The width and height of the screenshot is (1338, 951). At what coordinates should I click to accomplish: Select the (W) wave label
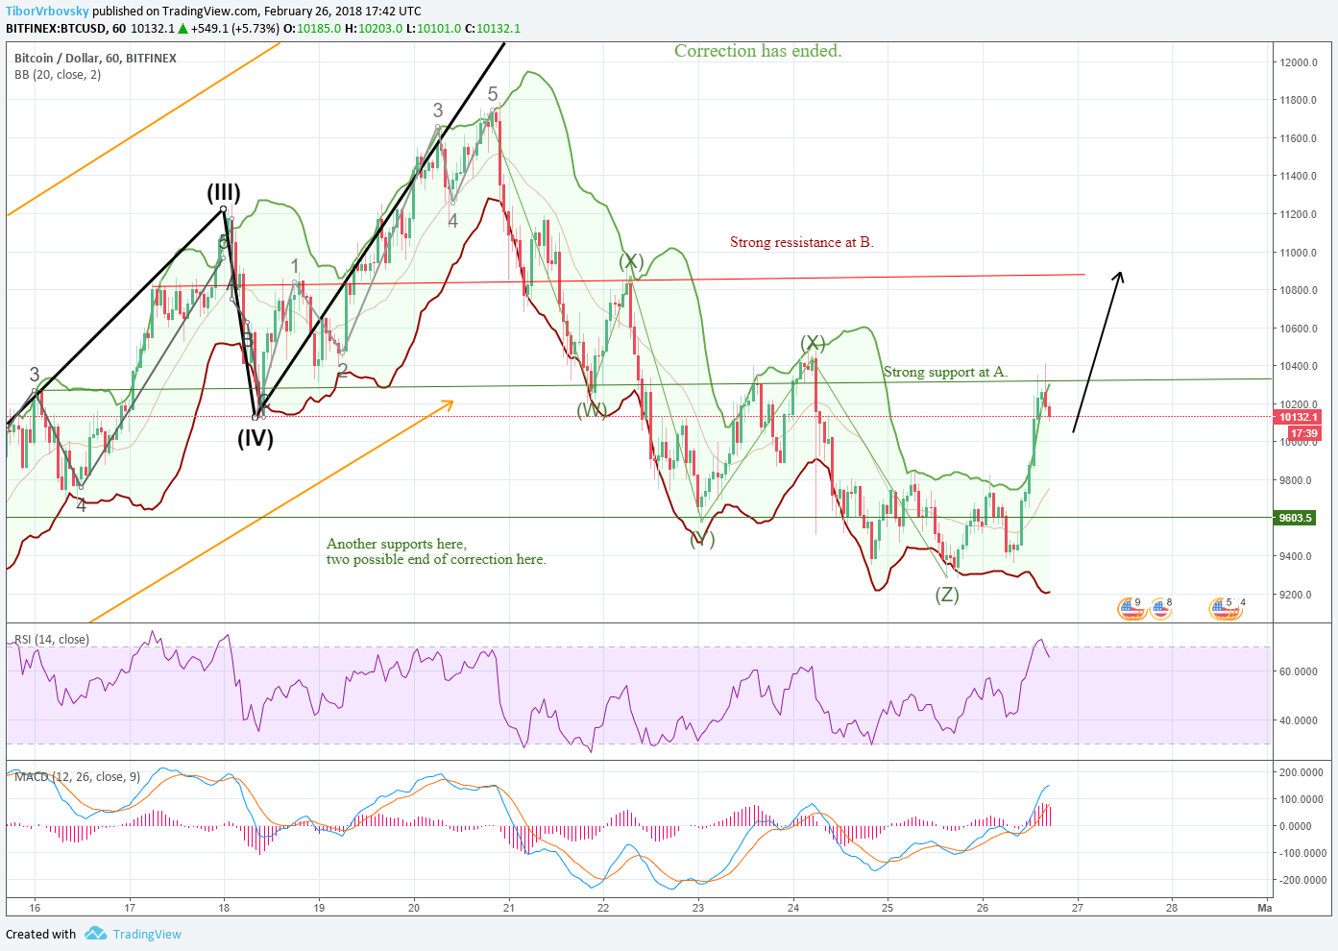click(x=592, y=410)
